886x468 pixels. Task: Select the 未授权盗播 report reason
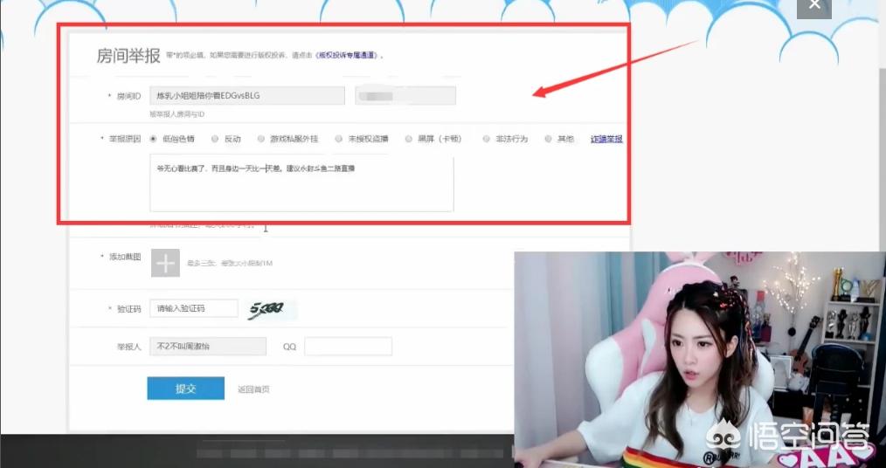[338, 139]
